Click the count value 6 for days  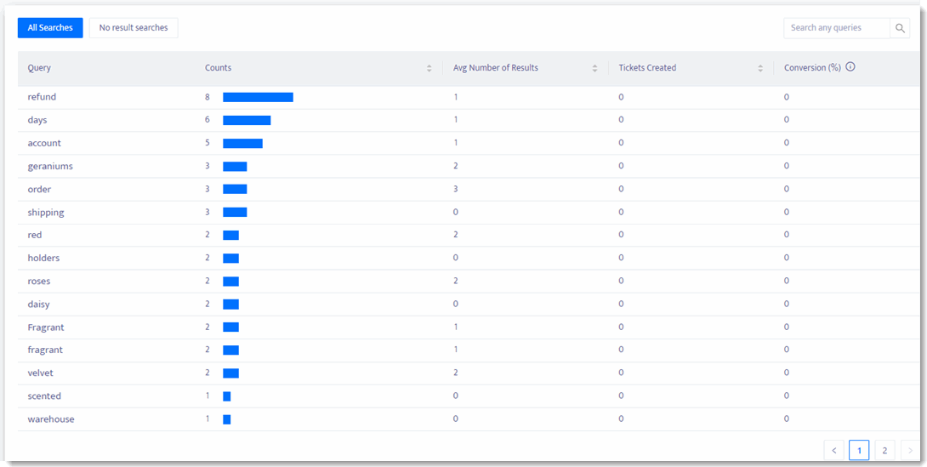(x=208, y=120)
